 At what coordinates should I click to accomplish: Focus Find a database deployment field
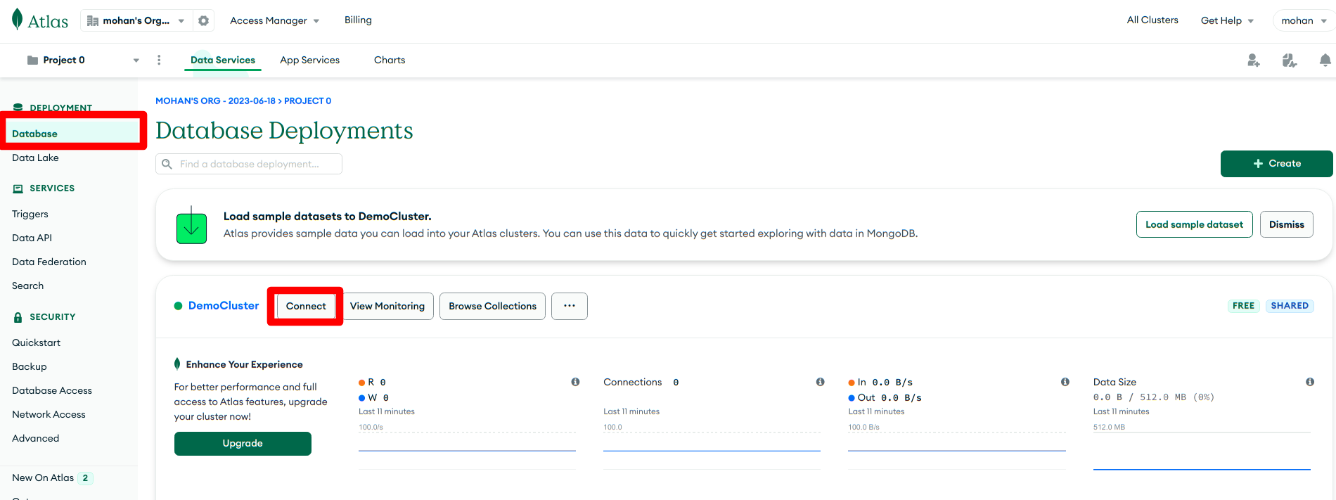pos(249,164)
